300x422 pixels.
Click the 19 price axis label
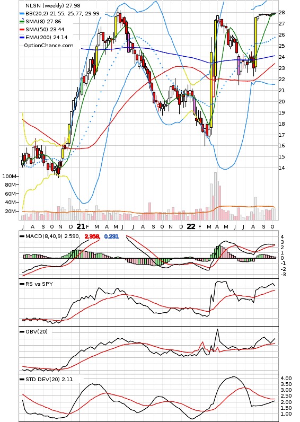(x=281, y=112)
